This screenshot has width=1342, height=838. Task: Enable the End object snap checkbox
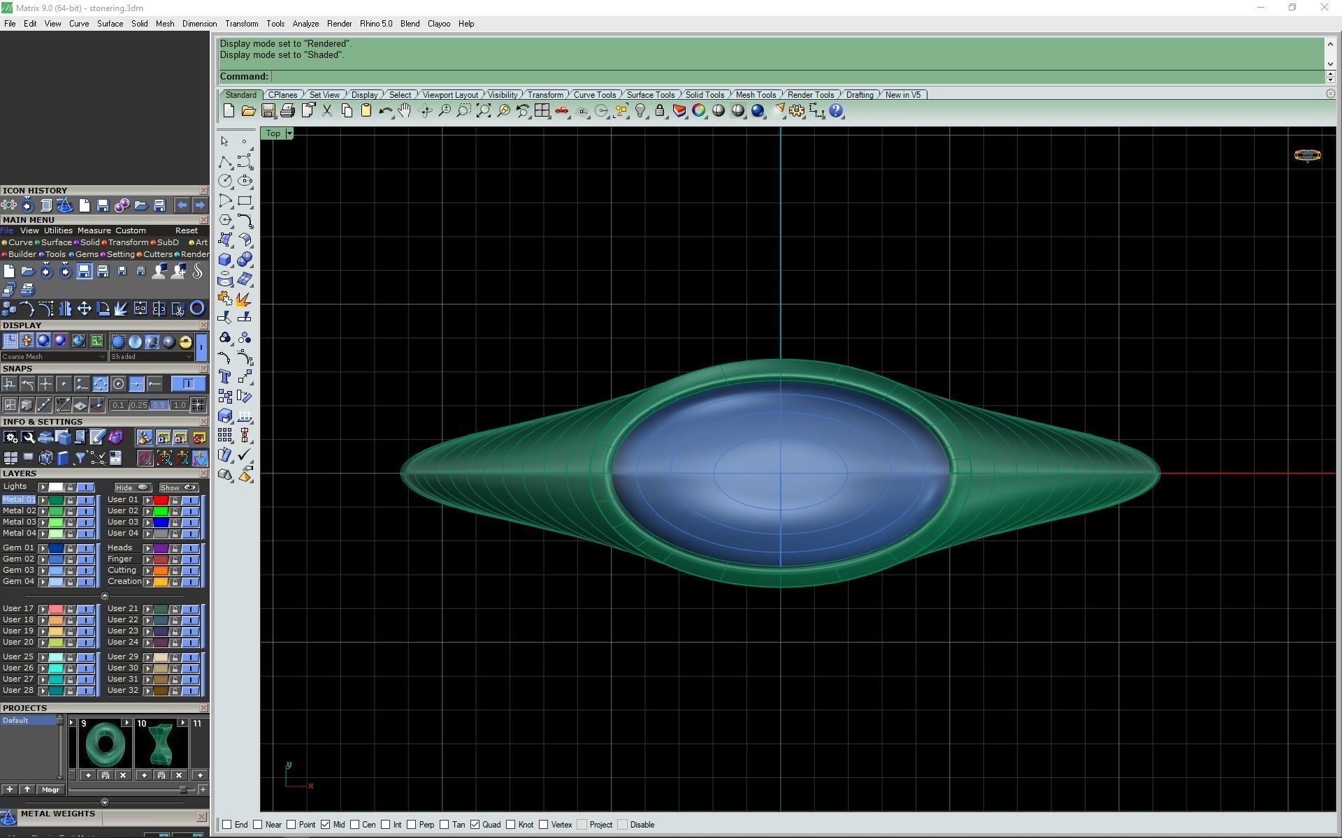[227, 825]
